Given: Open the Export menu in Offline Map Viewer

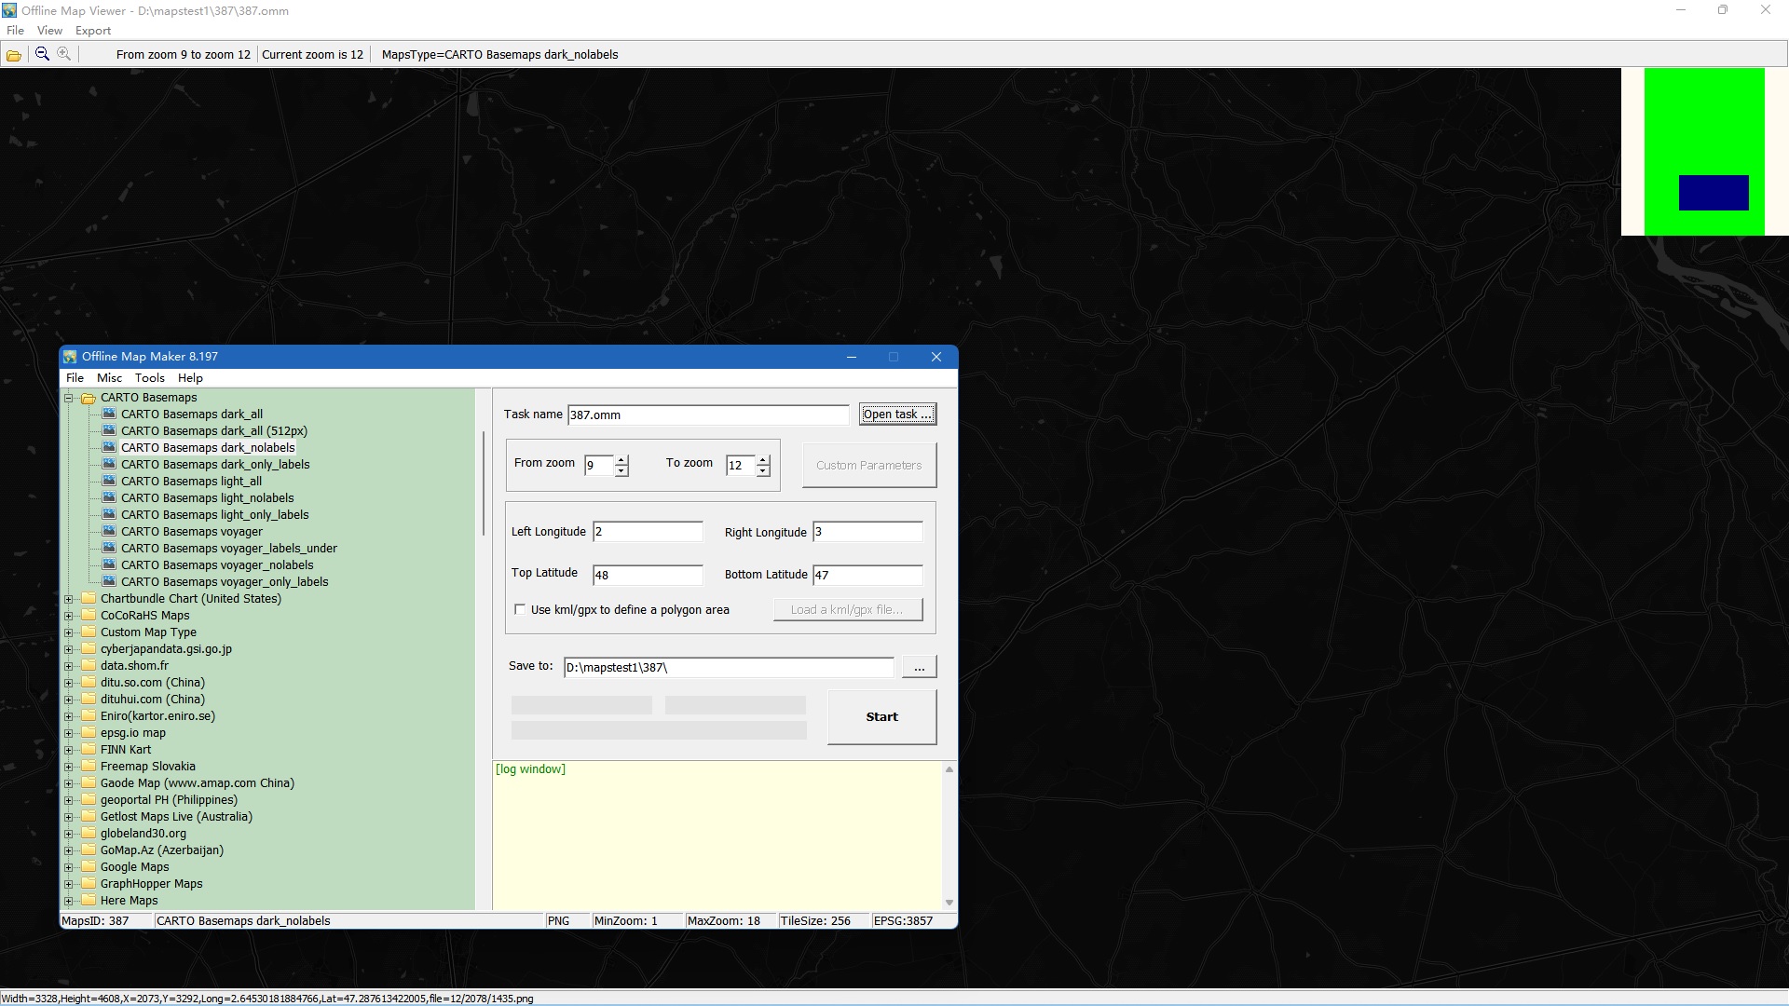Looking at the screenshot, I should (x=92, y=30).
